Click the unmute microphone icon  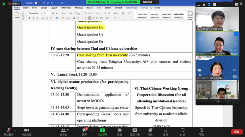[x=9, y=130]
